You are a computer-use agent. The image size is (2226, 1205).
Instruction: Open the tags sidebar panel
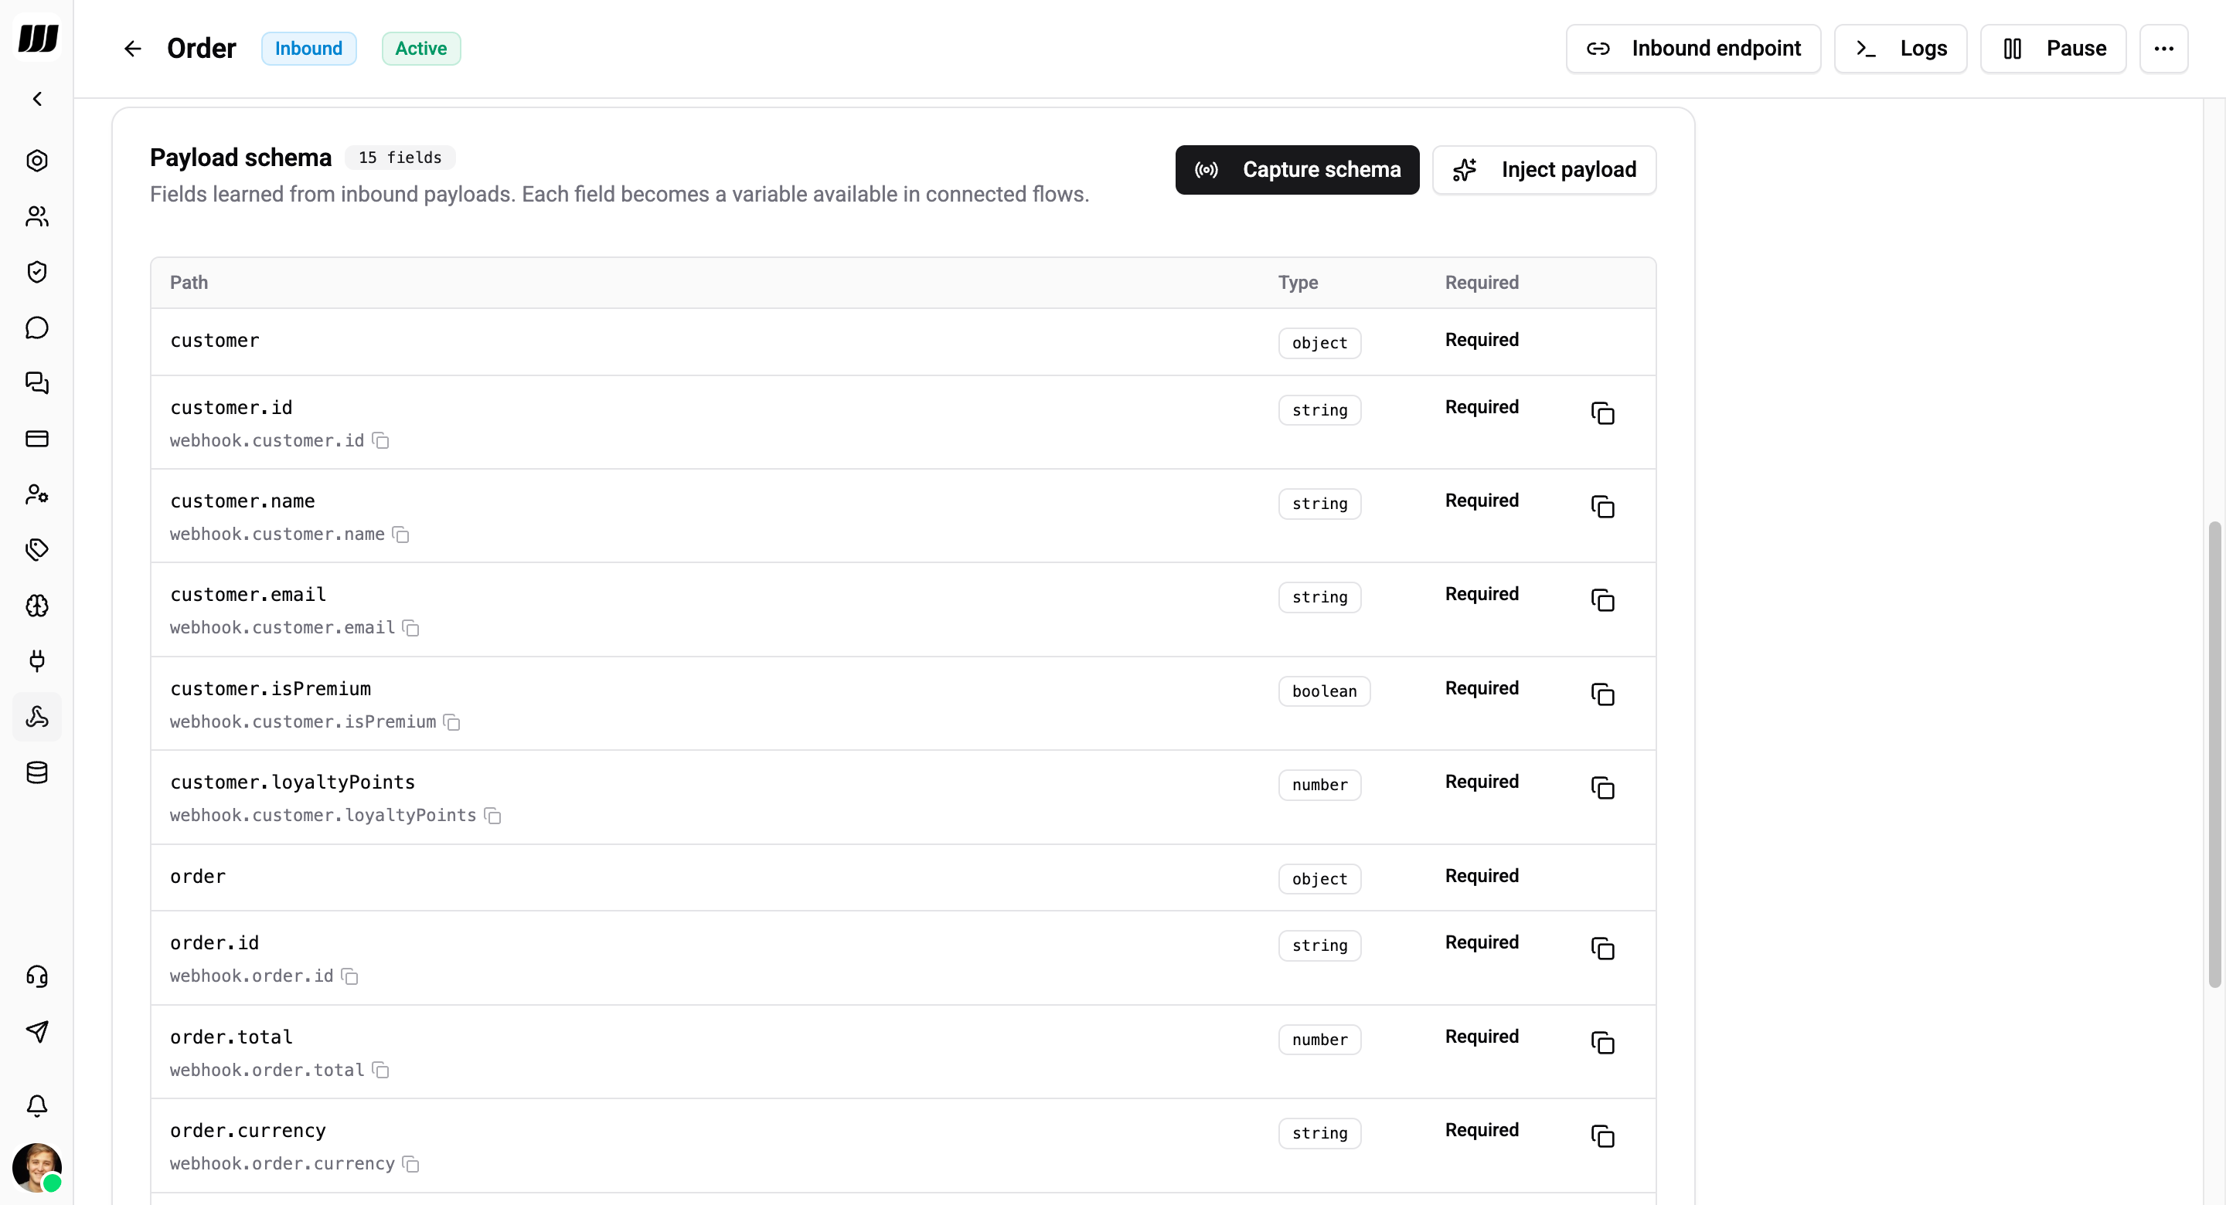click(x=37, y=549)
